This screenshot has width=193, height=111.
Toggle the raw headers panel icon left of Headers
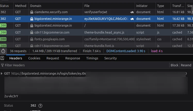click(x=2, y=58)
